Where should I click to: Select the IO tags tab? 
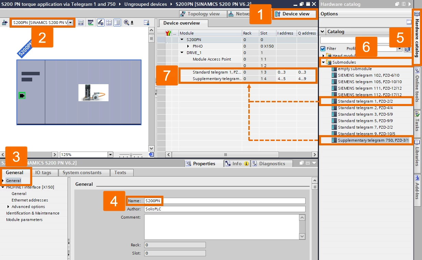pos(43,173)
